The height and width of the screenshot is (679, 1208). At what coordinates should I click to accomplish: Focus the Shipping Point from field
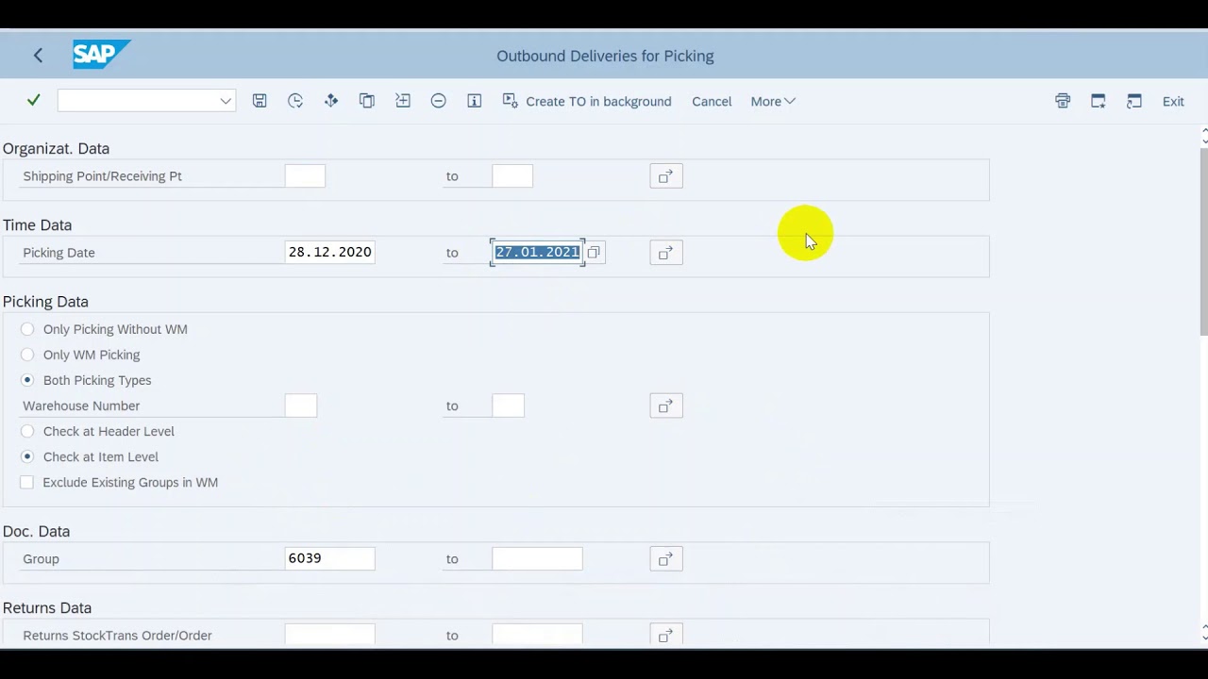(305, 176)
